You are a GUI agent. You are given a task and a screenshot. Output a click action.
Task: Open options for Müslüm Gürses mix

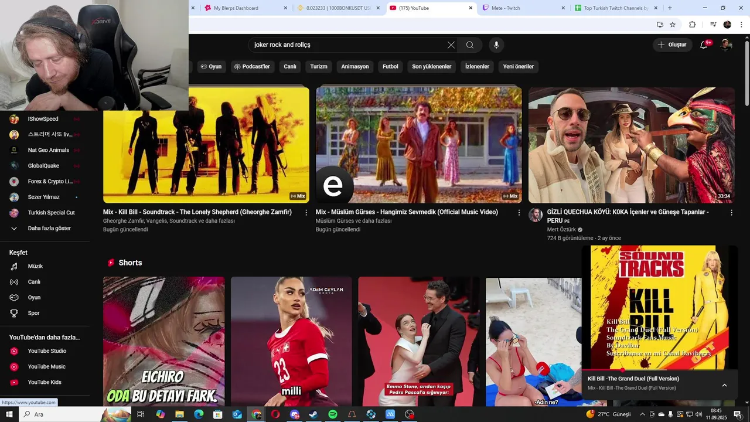point(519,213)
